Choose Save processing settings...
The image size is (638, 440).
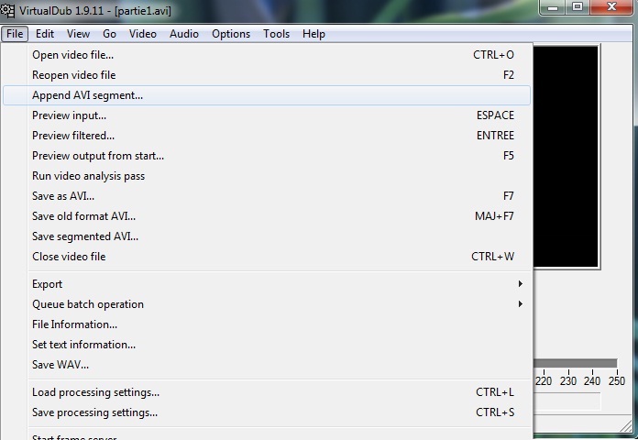[x=267, y=412]
